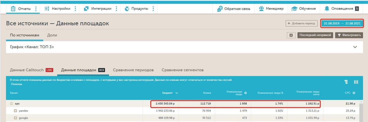Open Последний непрямой attribution model selector
Screen dimensions: 368x122
[315, 35]
